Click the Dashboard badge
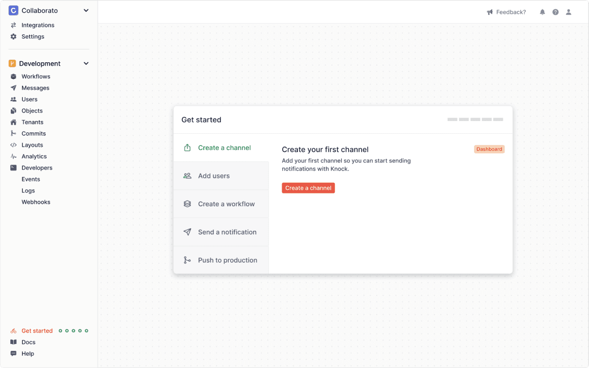 [x=489, y=149]
